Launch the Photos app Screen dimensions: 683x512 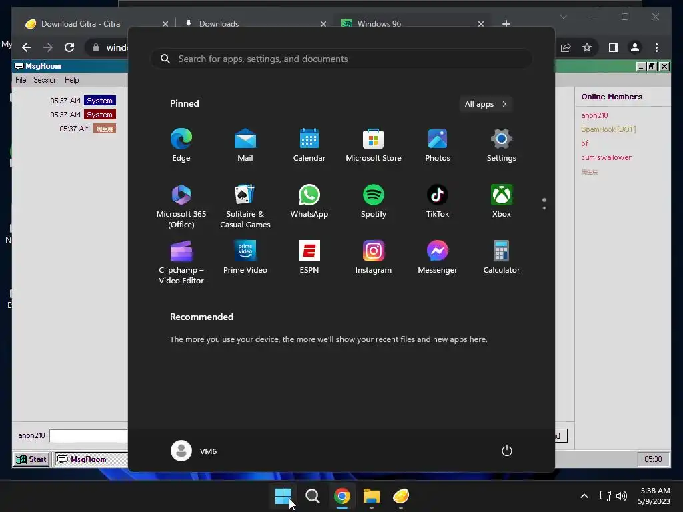(438, 145)
